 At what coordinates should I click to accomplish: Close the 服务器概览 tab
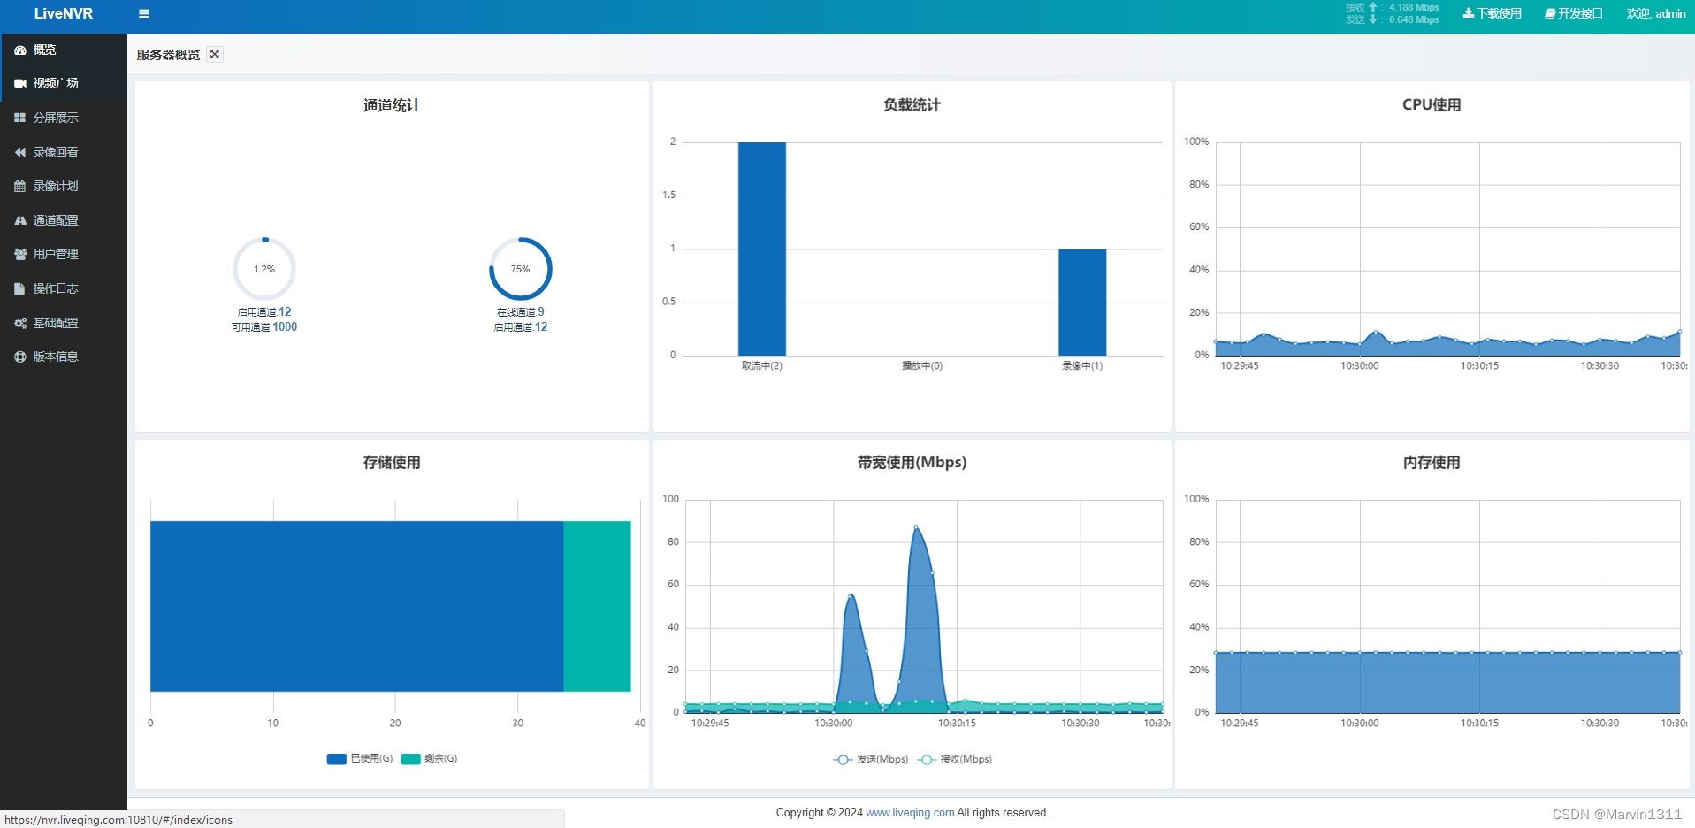[215, 54]
